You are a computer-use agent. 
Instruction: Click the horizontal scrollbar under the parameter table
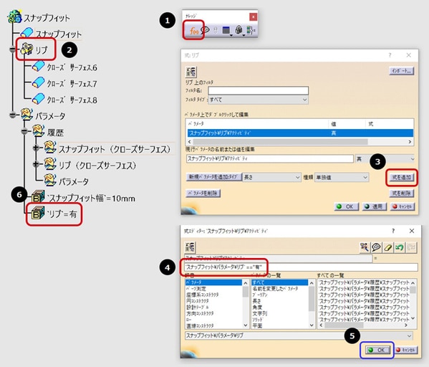[300, 142]
